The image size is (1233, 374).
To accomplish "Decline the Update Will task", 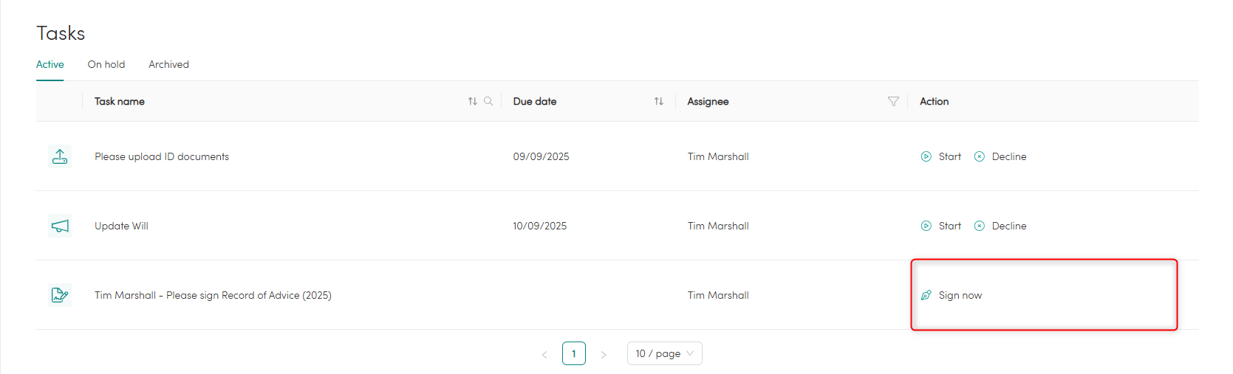I will click(x=1000, y=226).
